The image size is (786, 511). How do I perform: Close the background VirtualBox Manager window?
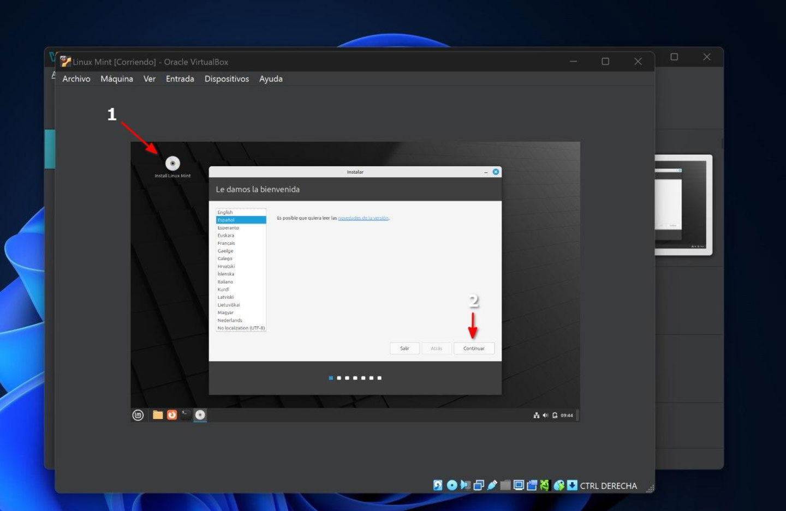click(x=707, y=57)
